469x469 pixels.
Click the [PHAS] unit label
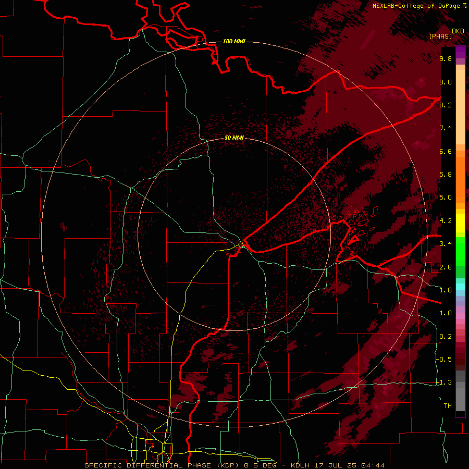[440, 36]
